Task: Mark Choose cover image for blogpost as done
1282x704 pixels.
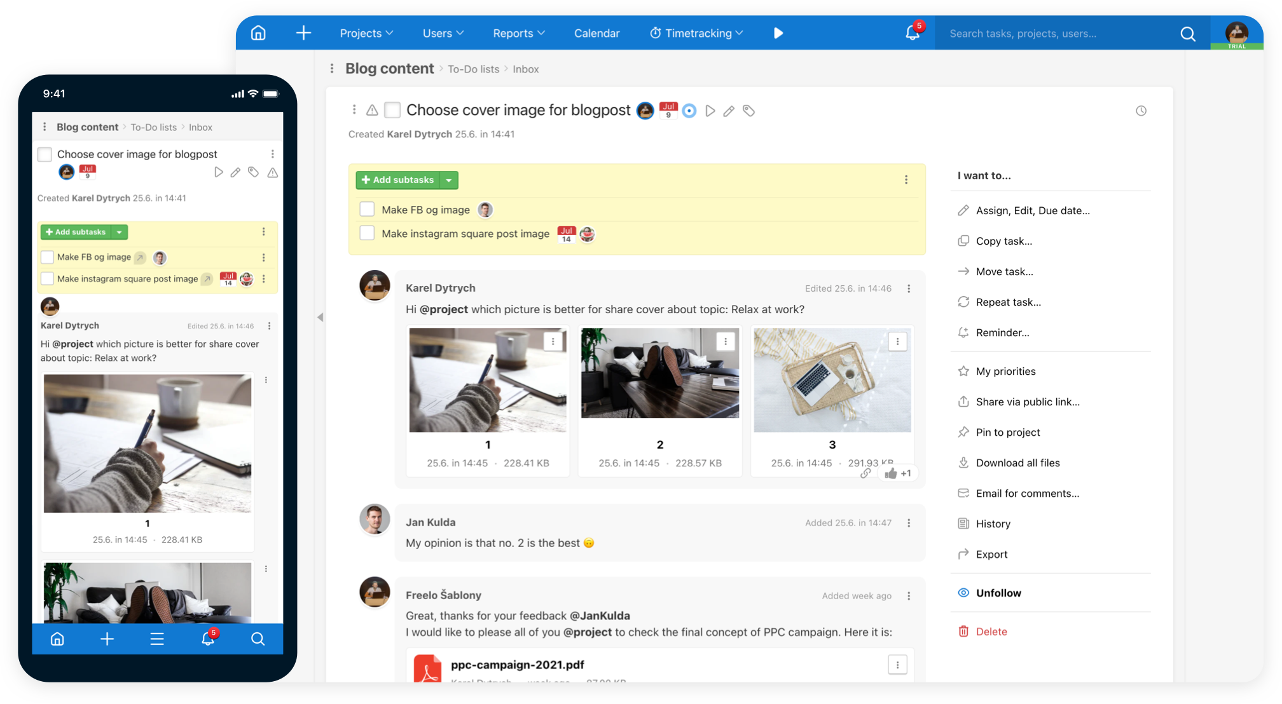Action: click(392, 109)
